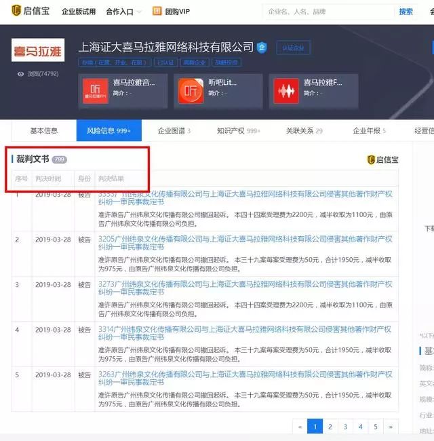Switch to the 企业图谱 tab
Screen dimensions: 434x441
tap(174, 131)
